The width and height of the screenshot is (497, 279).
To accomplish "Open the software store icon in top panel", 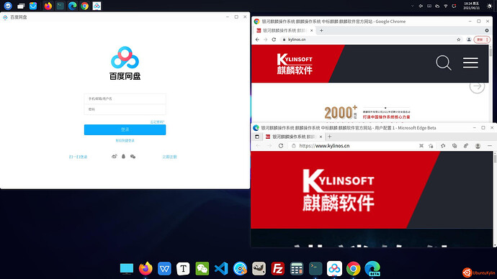I will click(33, 6).
